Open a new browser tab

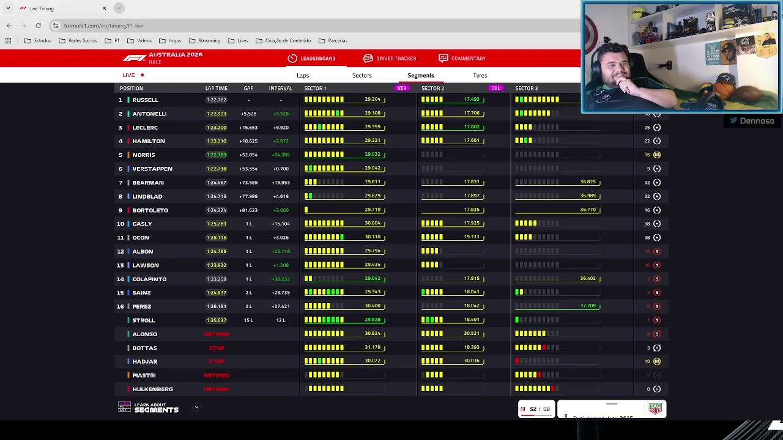click(x=119, y=9)
